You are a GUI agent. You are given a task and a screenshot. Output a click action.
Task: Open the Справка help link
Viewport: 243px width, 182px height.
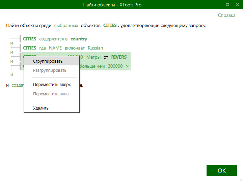pyautogui.click(x=226, y=15)
